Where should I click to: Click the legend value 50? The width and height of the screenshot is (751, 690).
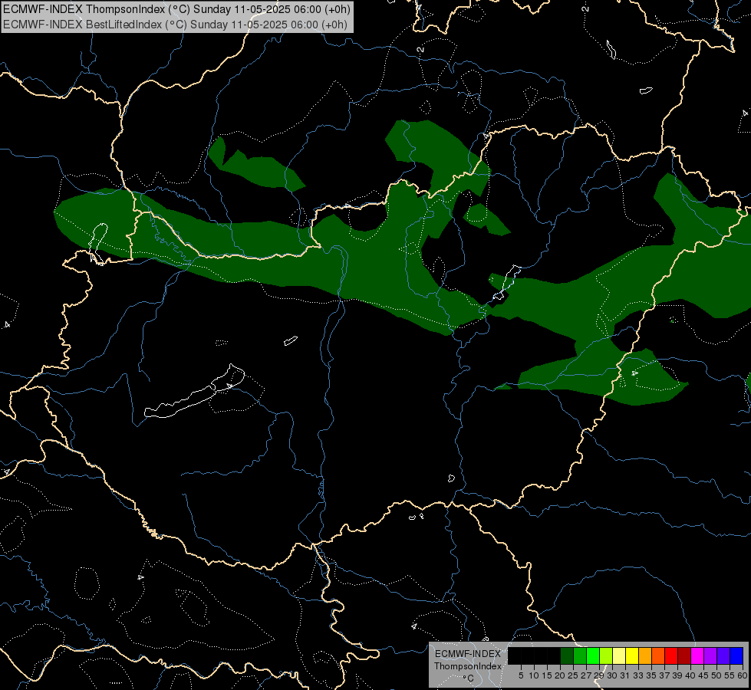[717, 675]
